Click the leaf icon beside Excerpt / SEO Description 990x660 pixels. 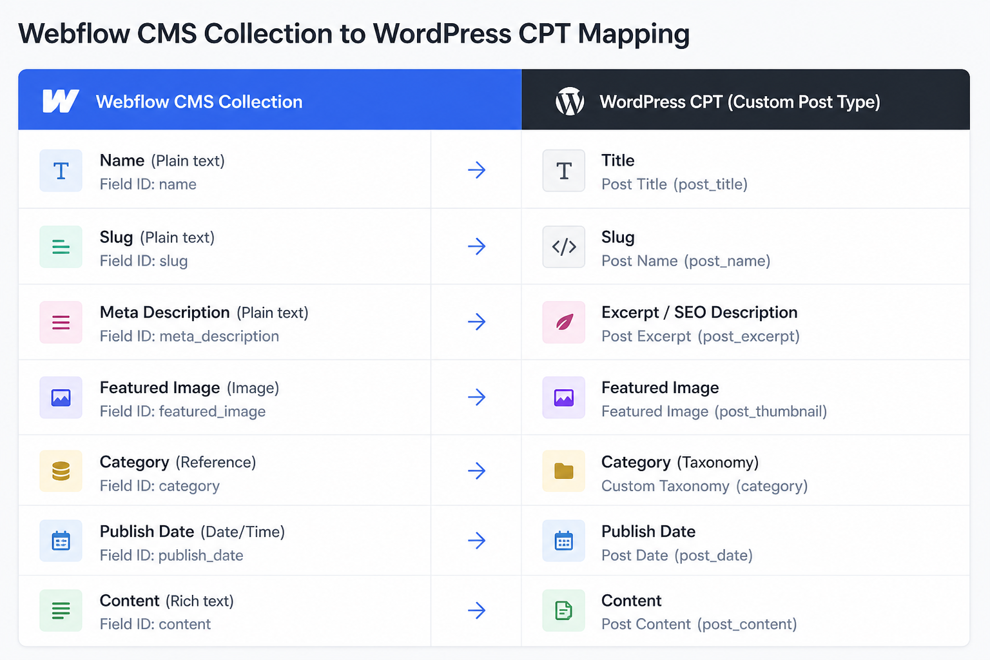564,322
